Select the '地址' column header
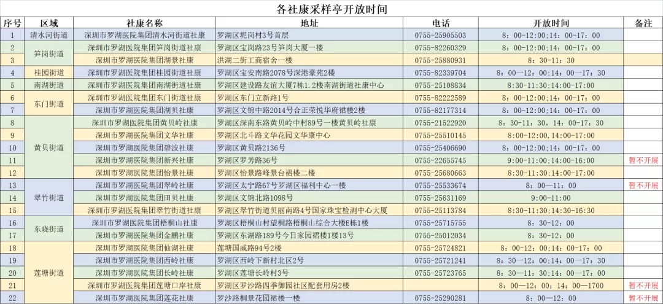663x304 pixels. pos(309,23)
